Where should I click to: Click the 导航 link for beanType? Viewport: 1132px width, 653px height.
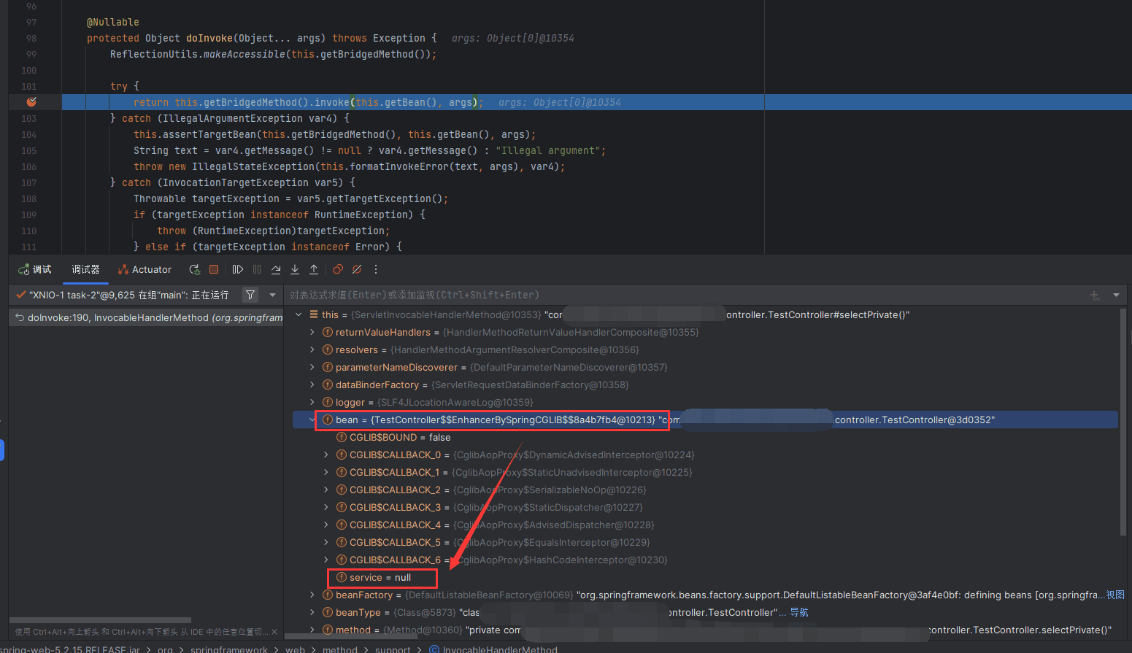(799, 612)
